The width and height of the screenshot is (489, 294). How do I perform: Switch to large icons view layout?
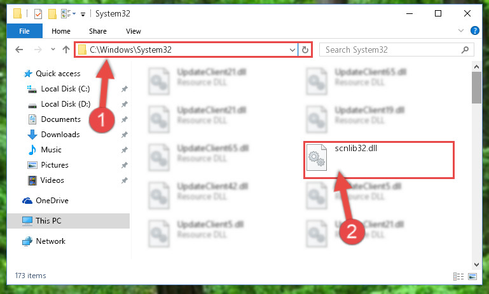pyautogui.click(x=472, y=276)
